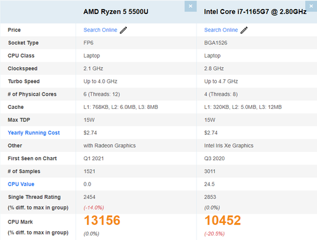Open Yearly Running Cost explanation link

[34, 133]
